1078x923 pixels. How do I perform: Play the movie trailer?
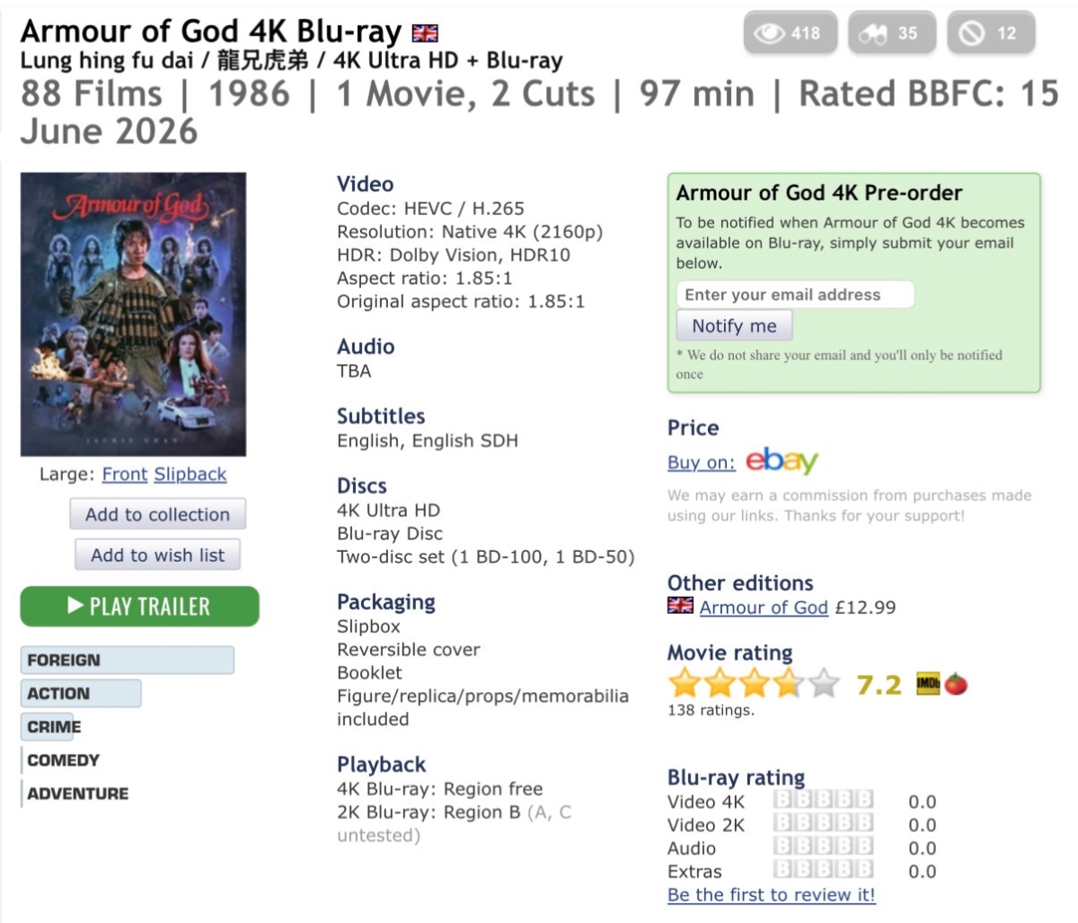(139, 607)
